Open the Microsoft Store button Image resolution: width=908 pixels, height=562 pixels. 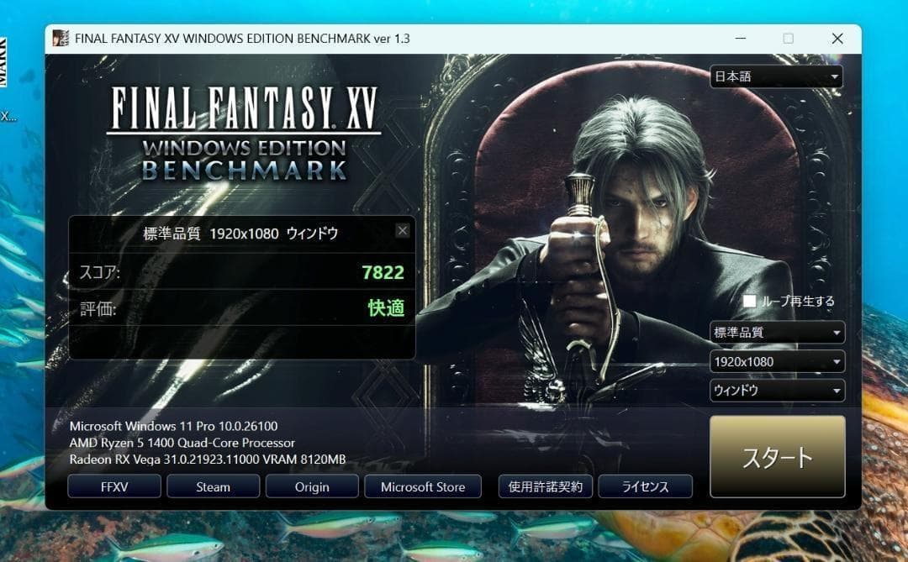[x=422, y=486]
